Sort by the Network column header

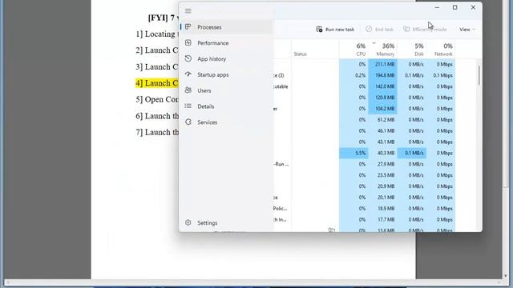441,50
